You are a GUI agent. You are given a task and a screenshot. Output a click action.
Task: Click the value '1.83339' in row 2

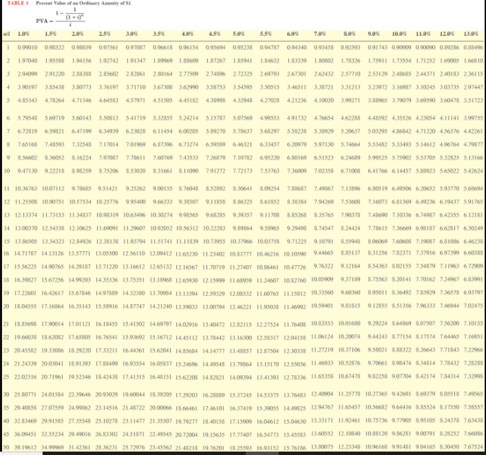[x=297, y=61]
